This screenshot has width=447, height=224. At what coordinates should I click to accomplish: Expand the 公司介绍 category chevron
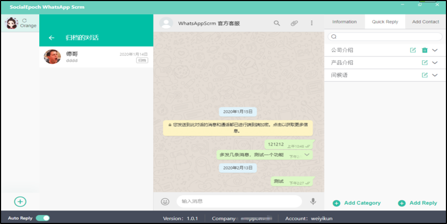click(x=435, y=50)
